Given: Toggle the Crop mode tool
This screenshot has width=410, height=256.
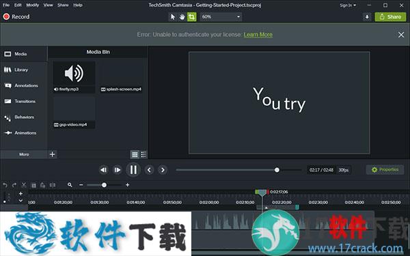Looking at the screenshot, I should click(x=191, y=17).
